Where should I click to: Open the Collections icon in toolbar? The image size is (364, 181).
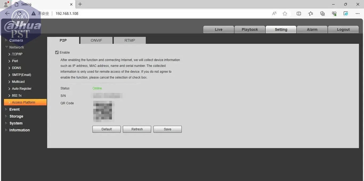322,14
